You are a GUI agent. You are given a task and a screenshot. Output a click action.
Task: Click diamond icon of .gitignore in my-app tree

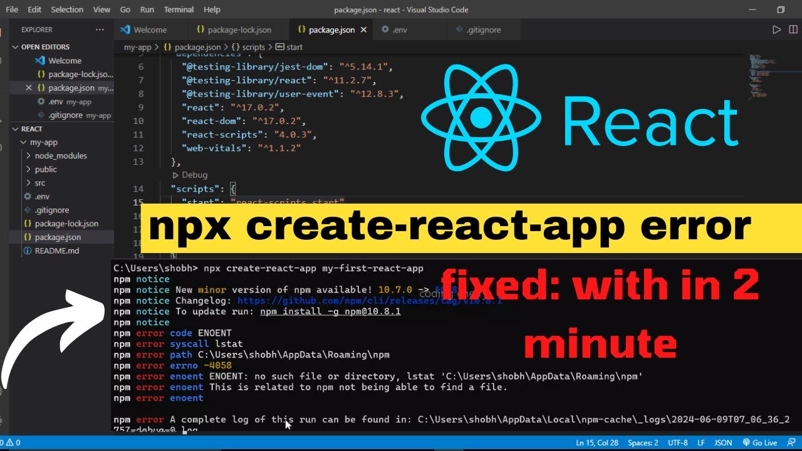point(27,210)
